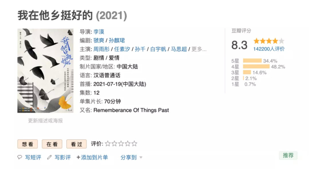This screenshot has height=169, width=309.
Task: Mark the show as 在看
Action: (x=52, y=144)
